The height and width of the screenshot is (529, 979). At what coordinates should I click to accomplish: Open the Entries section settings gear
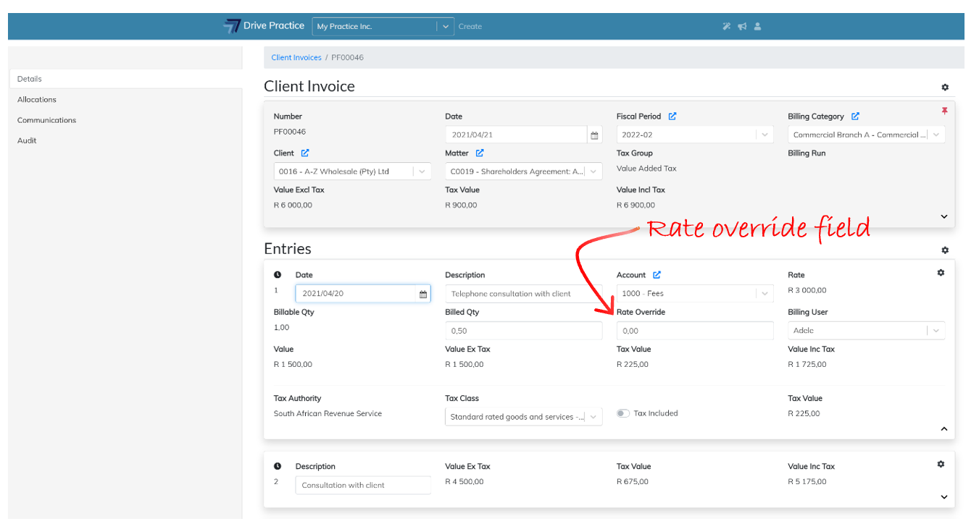945,250
